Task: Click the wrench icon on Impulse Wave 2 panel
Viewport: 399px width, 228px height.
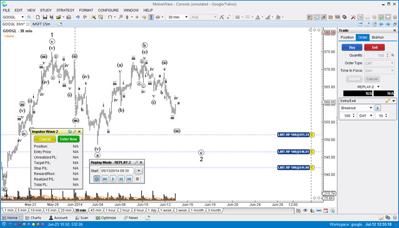Action: click(x=75, y=132)
